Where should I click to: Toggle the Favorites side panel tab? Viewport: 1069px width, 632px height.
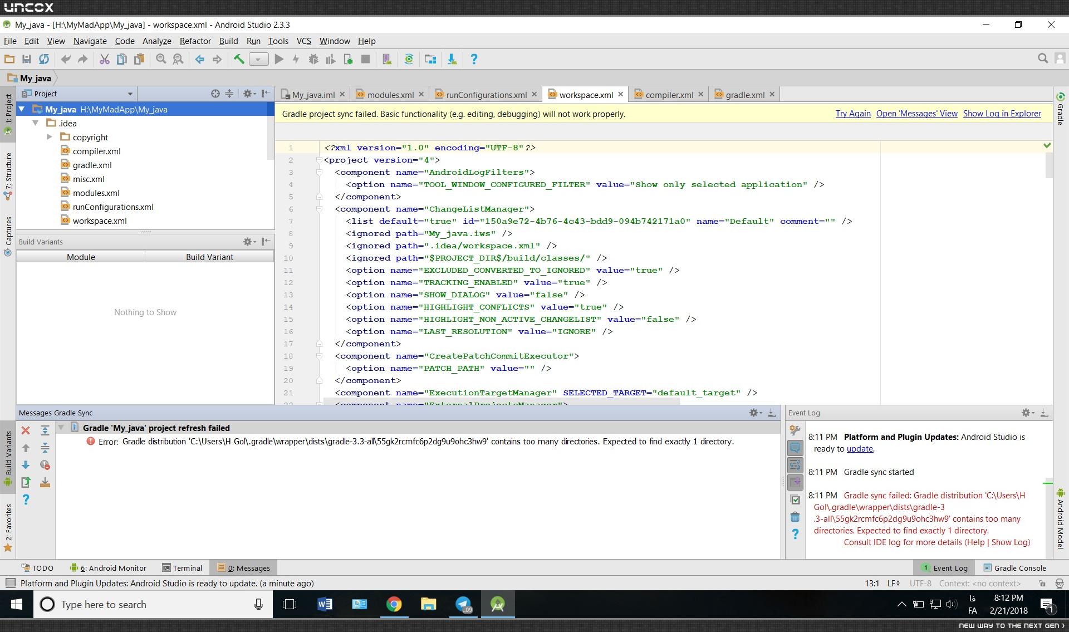coord(8,527)
